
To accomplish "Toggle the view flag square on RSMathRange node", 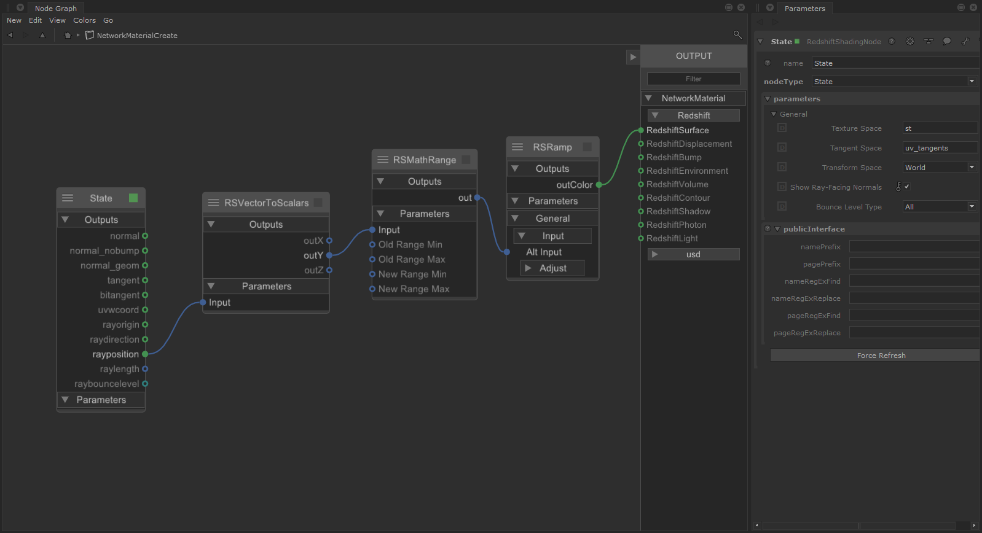I will (x=466, y=160).
